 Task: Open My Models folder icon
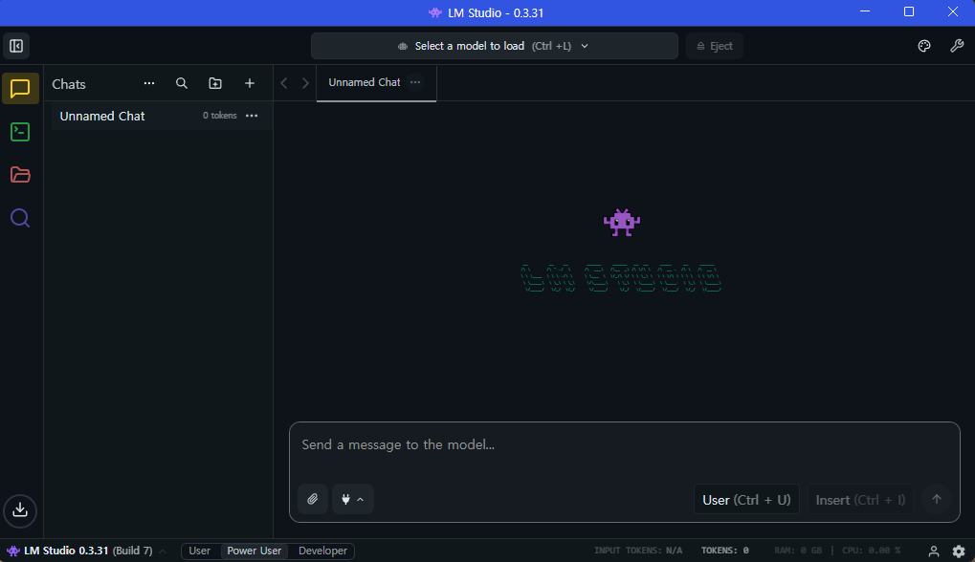(20, 175)
